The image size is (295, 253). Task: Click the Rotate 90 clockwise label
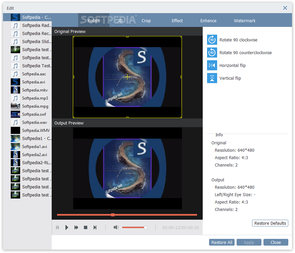coord(238,40)
